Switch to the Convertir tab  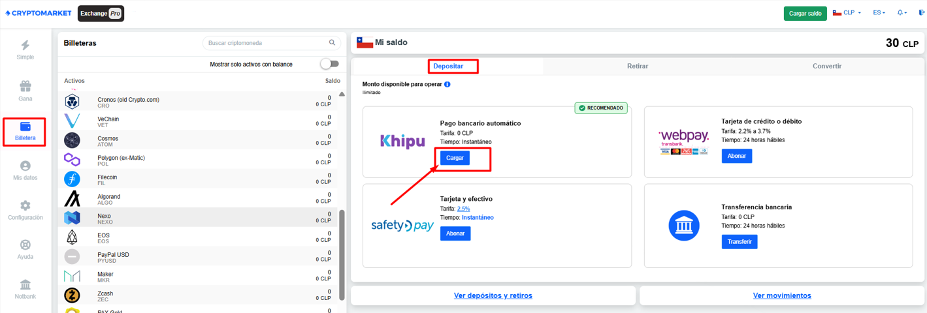click(x=827, y=66)
